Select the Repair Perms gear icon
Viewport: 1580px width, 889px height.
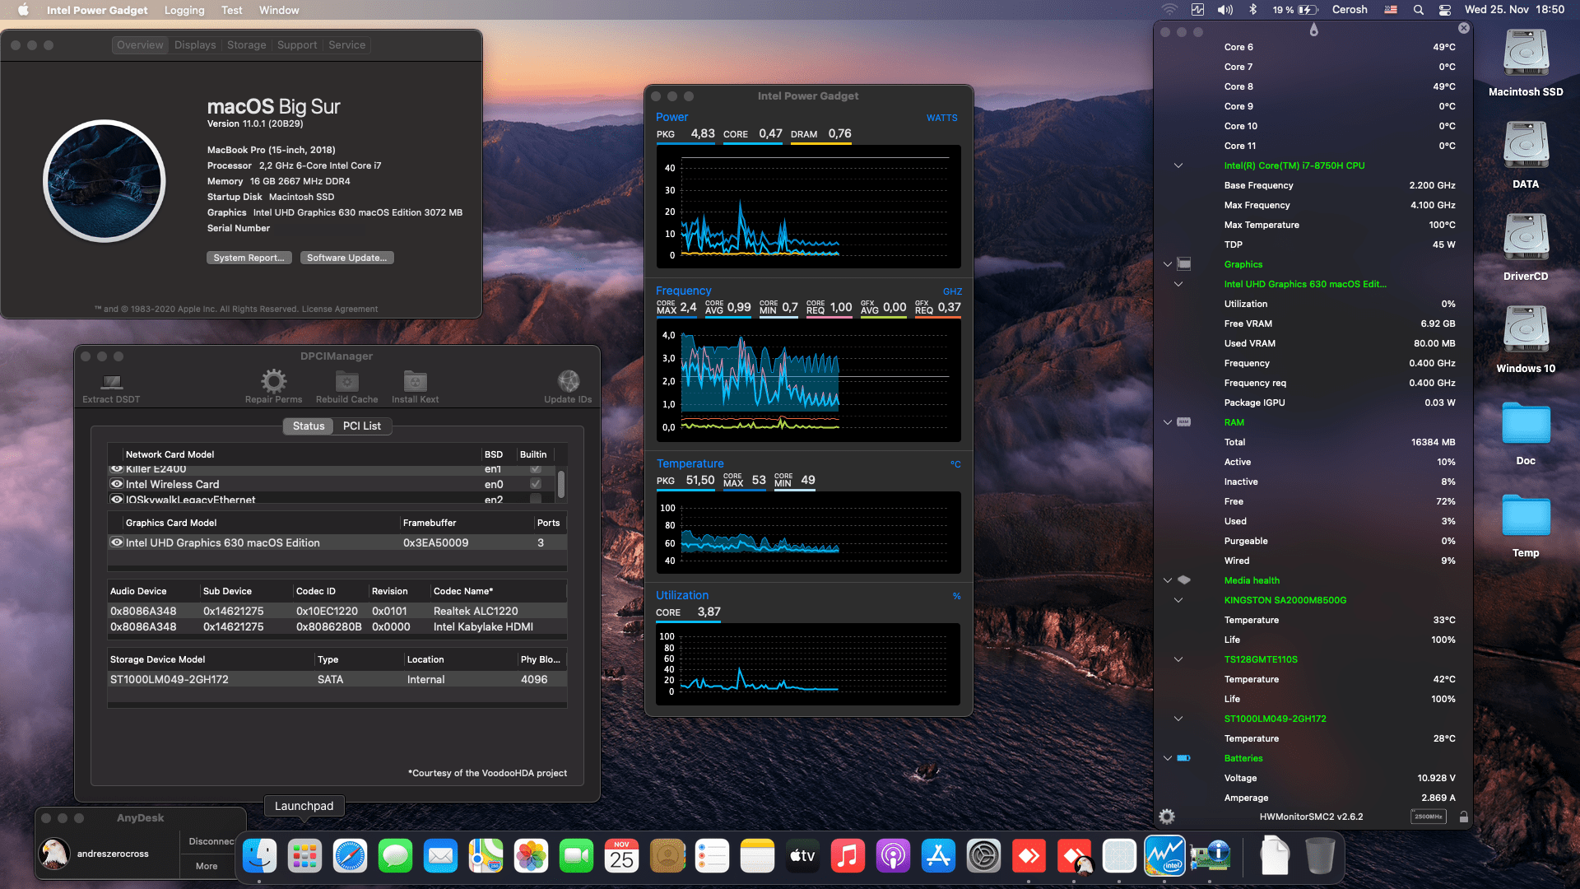pos(273,381)
